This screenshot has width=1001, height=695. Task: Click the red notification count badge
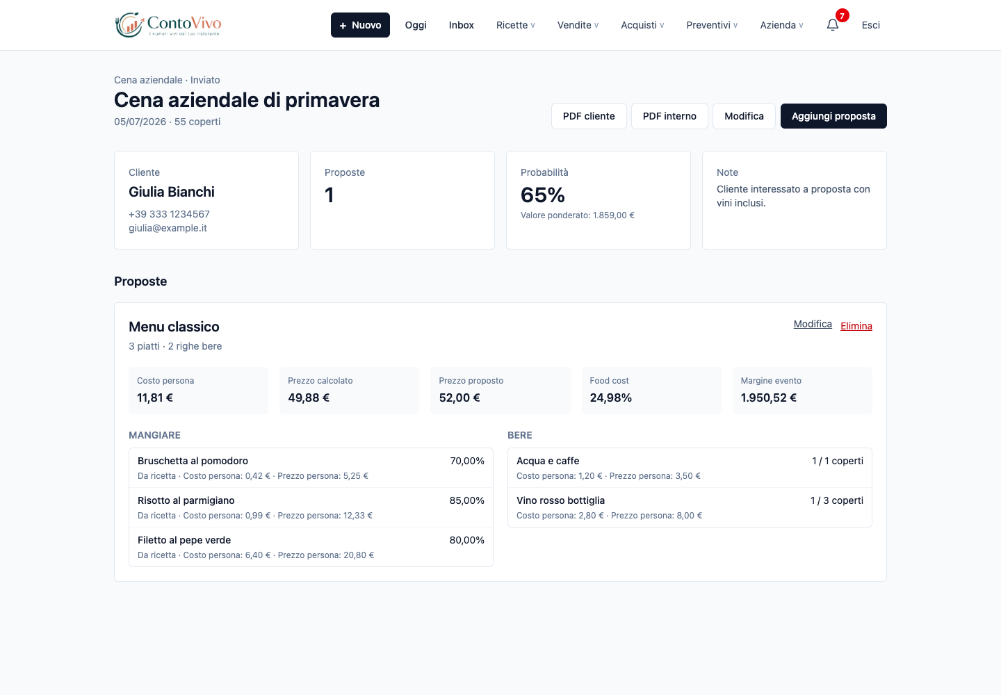click(x=842, y=16)
